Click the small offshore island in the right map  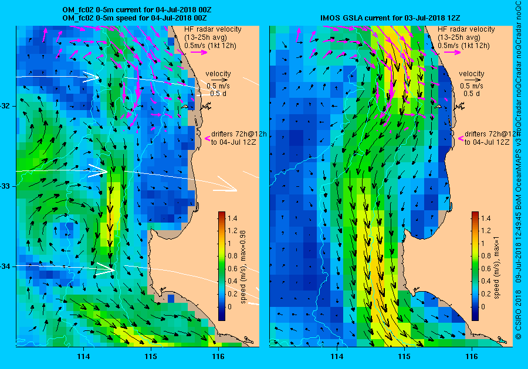click(x=438, y=107)
